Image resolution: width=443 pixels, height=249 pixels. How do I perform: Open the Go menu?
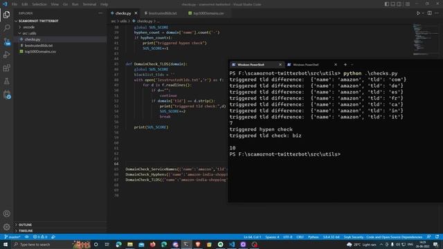65,4
